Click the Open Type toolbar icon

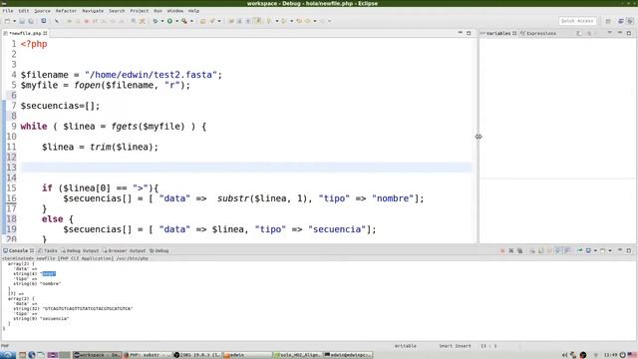(202, 21)
